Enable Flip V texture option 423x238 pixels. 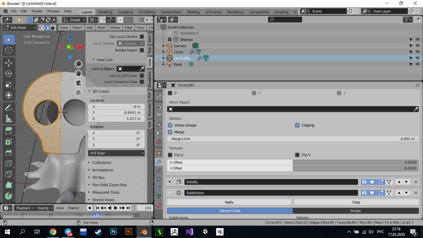tap(297, 155)
